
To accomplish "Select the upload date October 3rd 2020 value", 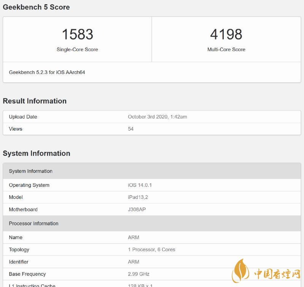I will point(157,117).
